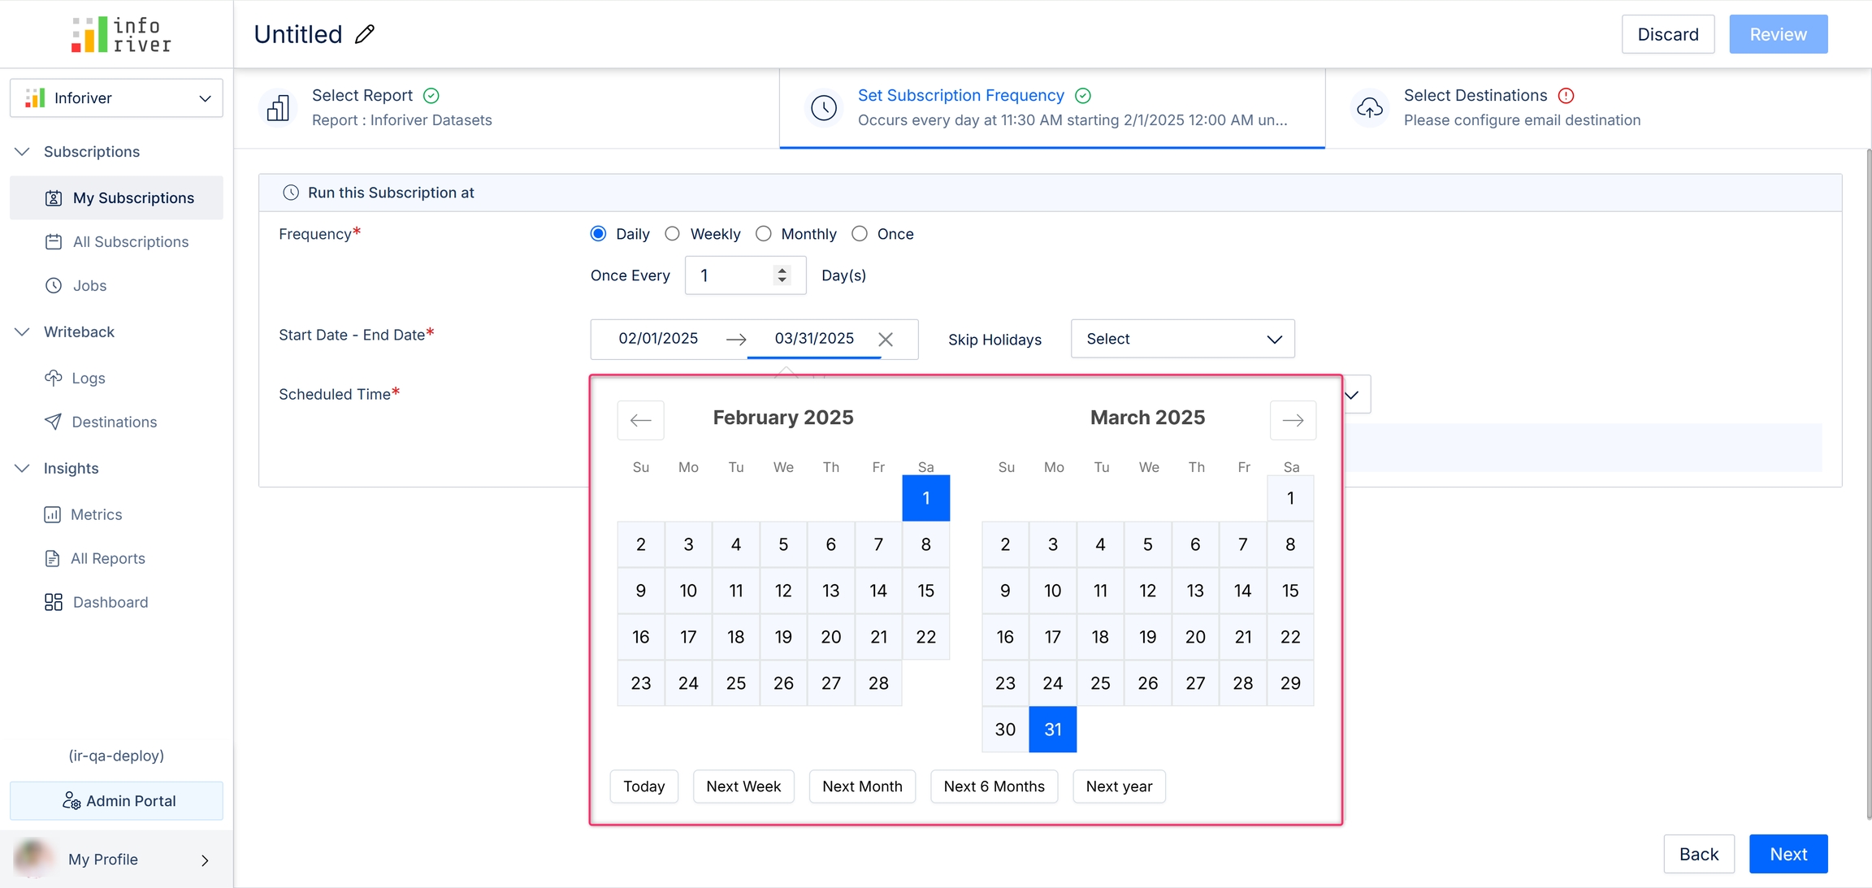Collapse the Subscriptions section
This screenshot has height=888, width=1872.
(x=23, y=152)
